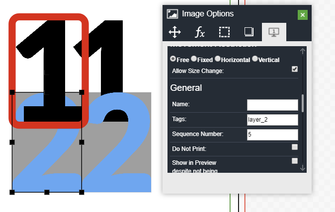Screen dimensions: 335x212
Task: Uncheck Allow Size Change checkbox
Action: pos(295,69)
